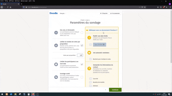Open a new browser tab with plus icon

point(21,4)
